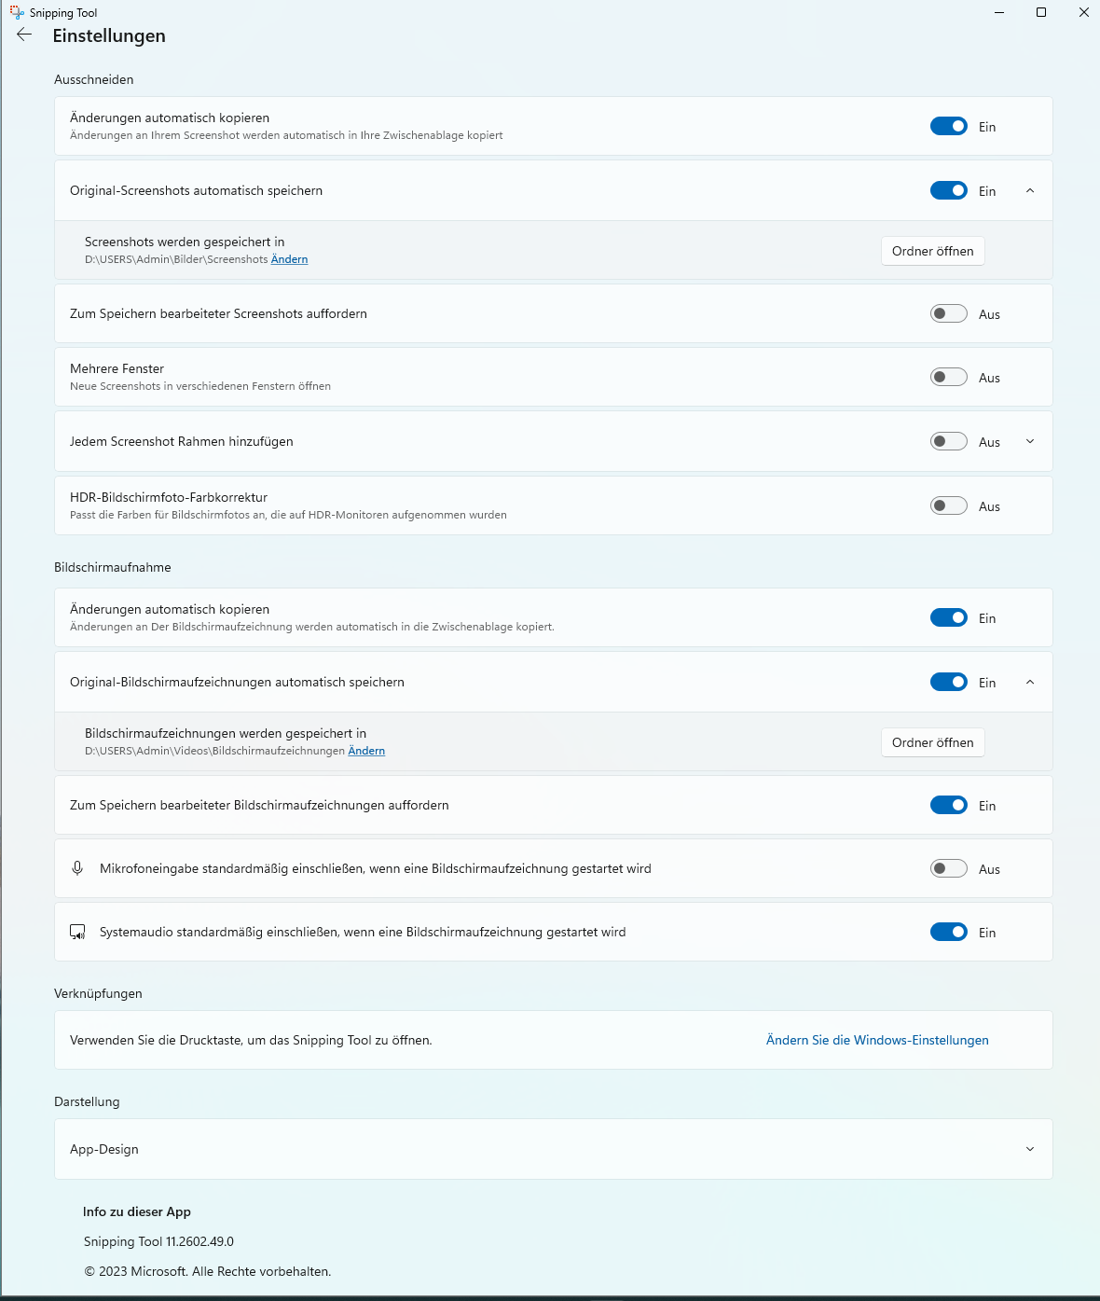Go back using the arrow beside Einstellungen
The height and width of the screenshot is (1301, 1100).
24,35
